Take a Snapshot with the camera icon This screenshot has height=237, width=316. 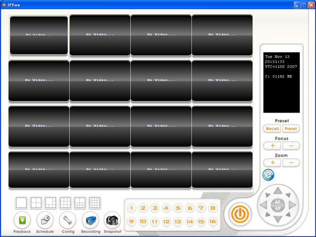click(x=113, y=220)
